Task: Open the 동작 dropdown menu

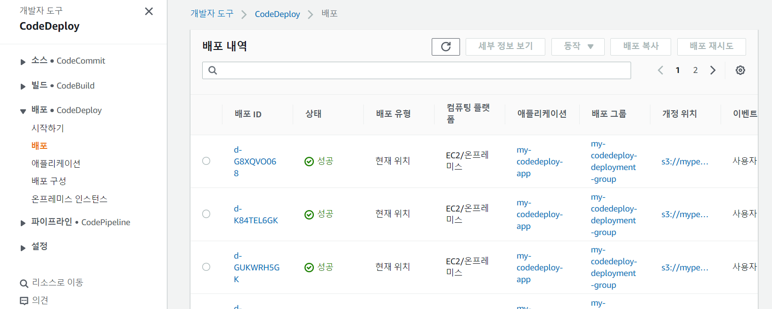Action: [x=578, y=47]
